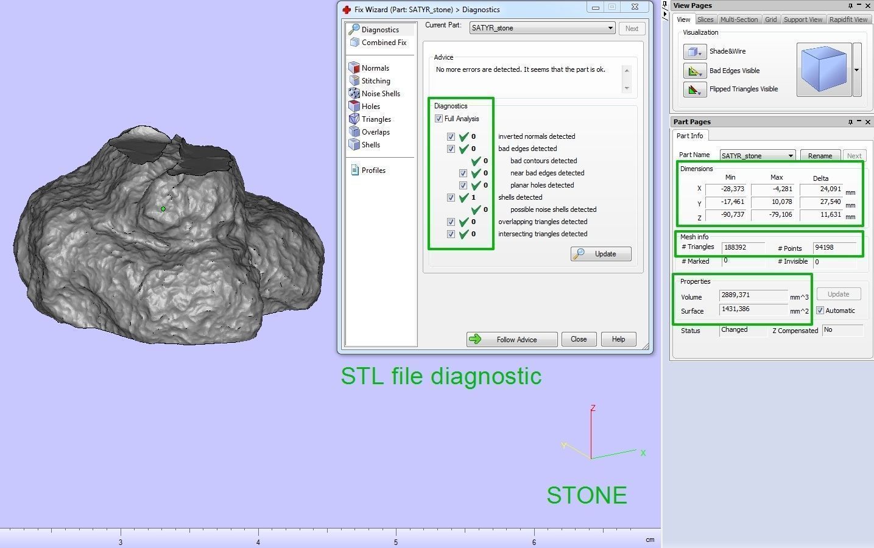Click the X Delta dimension value
Screen dimensions: 874x548
coord(821,189)
